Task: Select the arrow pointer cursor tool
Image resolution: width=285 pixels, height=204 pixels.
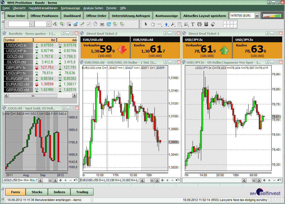Action: [x=146, y=24]
